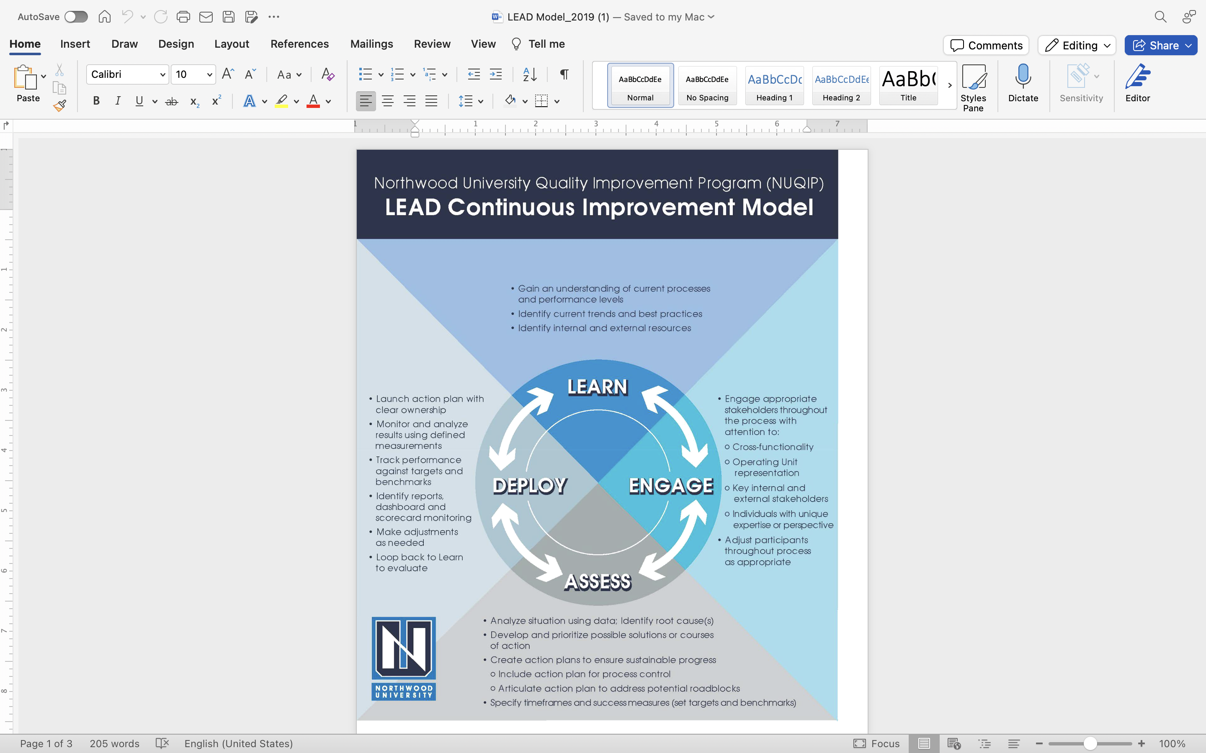This screenshot has width=1206, height=753.
Task: Switch to the Layout tab
Action: point(231,44)
